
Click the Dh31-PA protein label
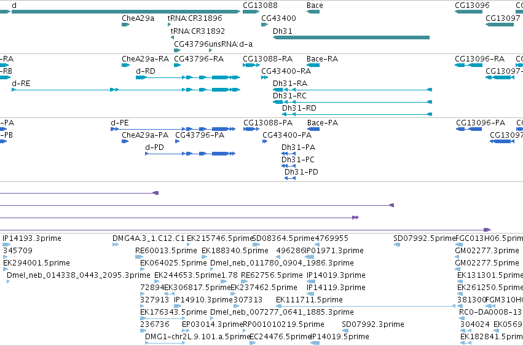click(298, 147)
